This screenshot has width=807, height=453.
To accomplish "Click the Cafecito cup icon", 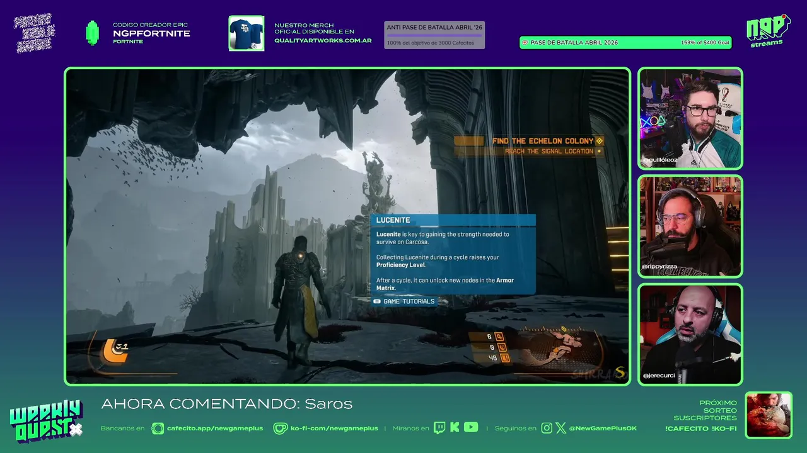I will tap(157, 428).
